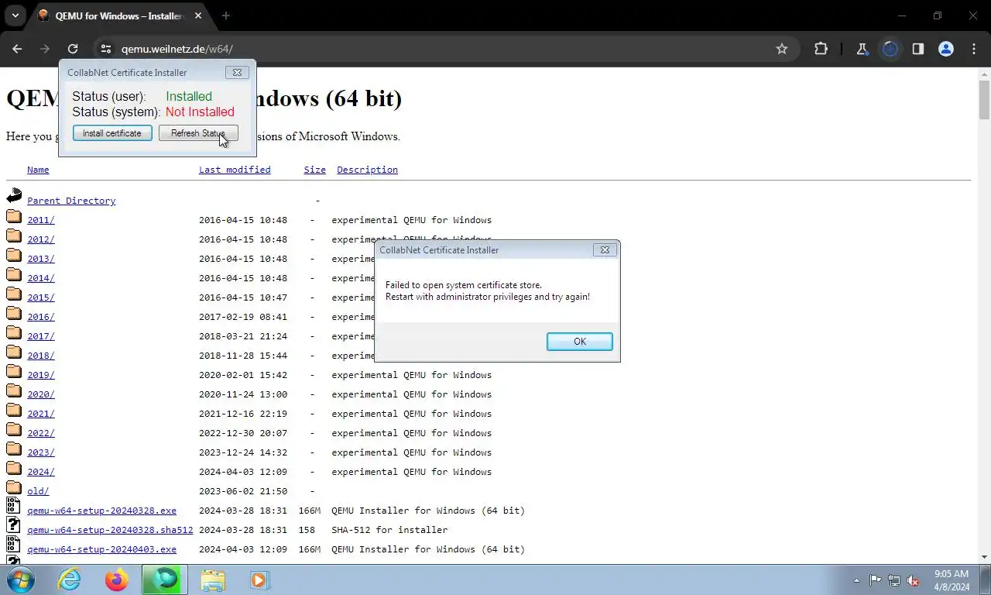Sort listing by Name column
Image resolution: width=991 pixels, height=595 pixels.
coord(38,170)
